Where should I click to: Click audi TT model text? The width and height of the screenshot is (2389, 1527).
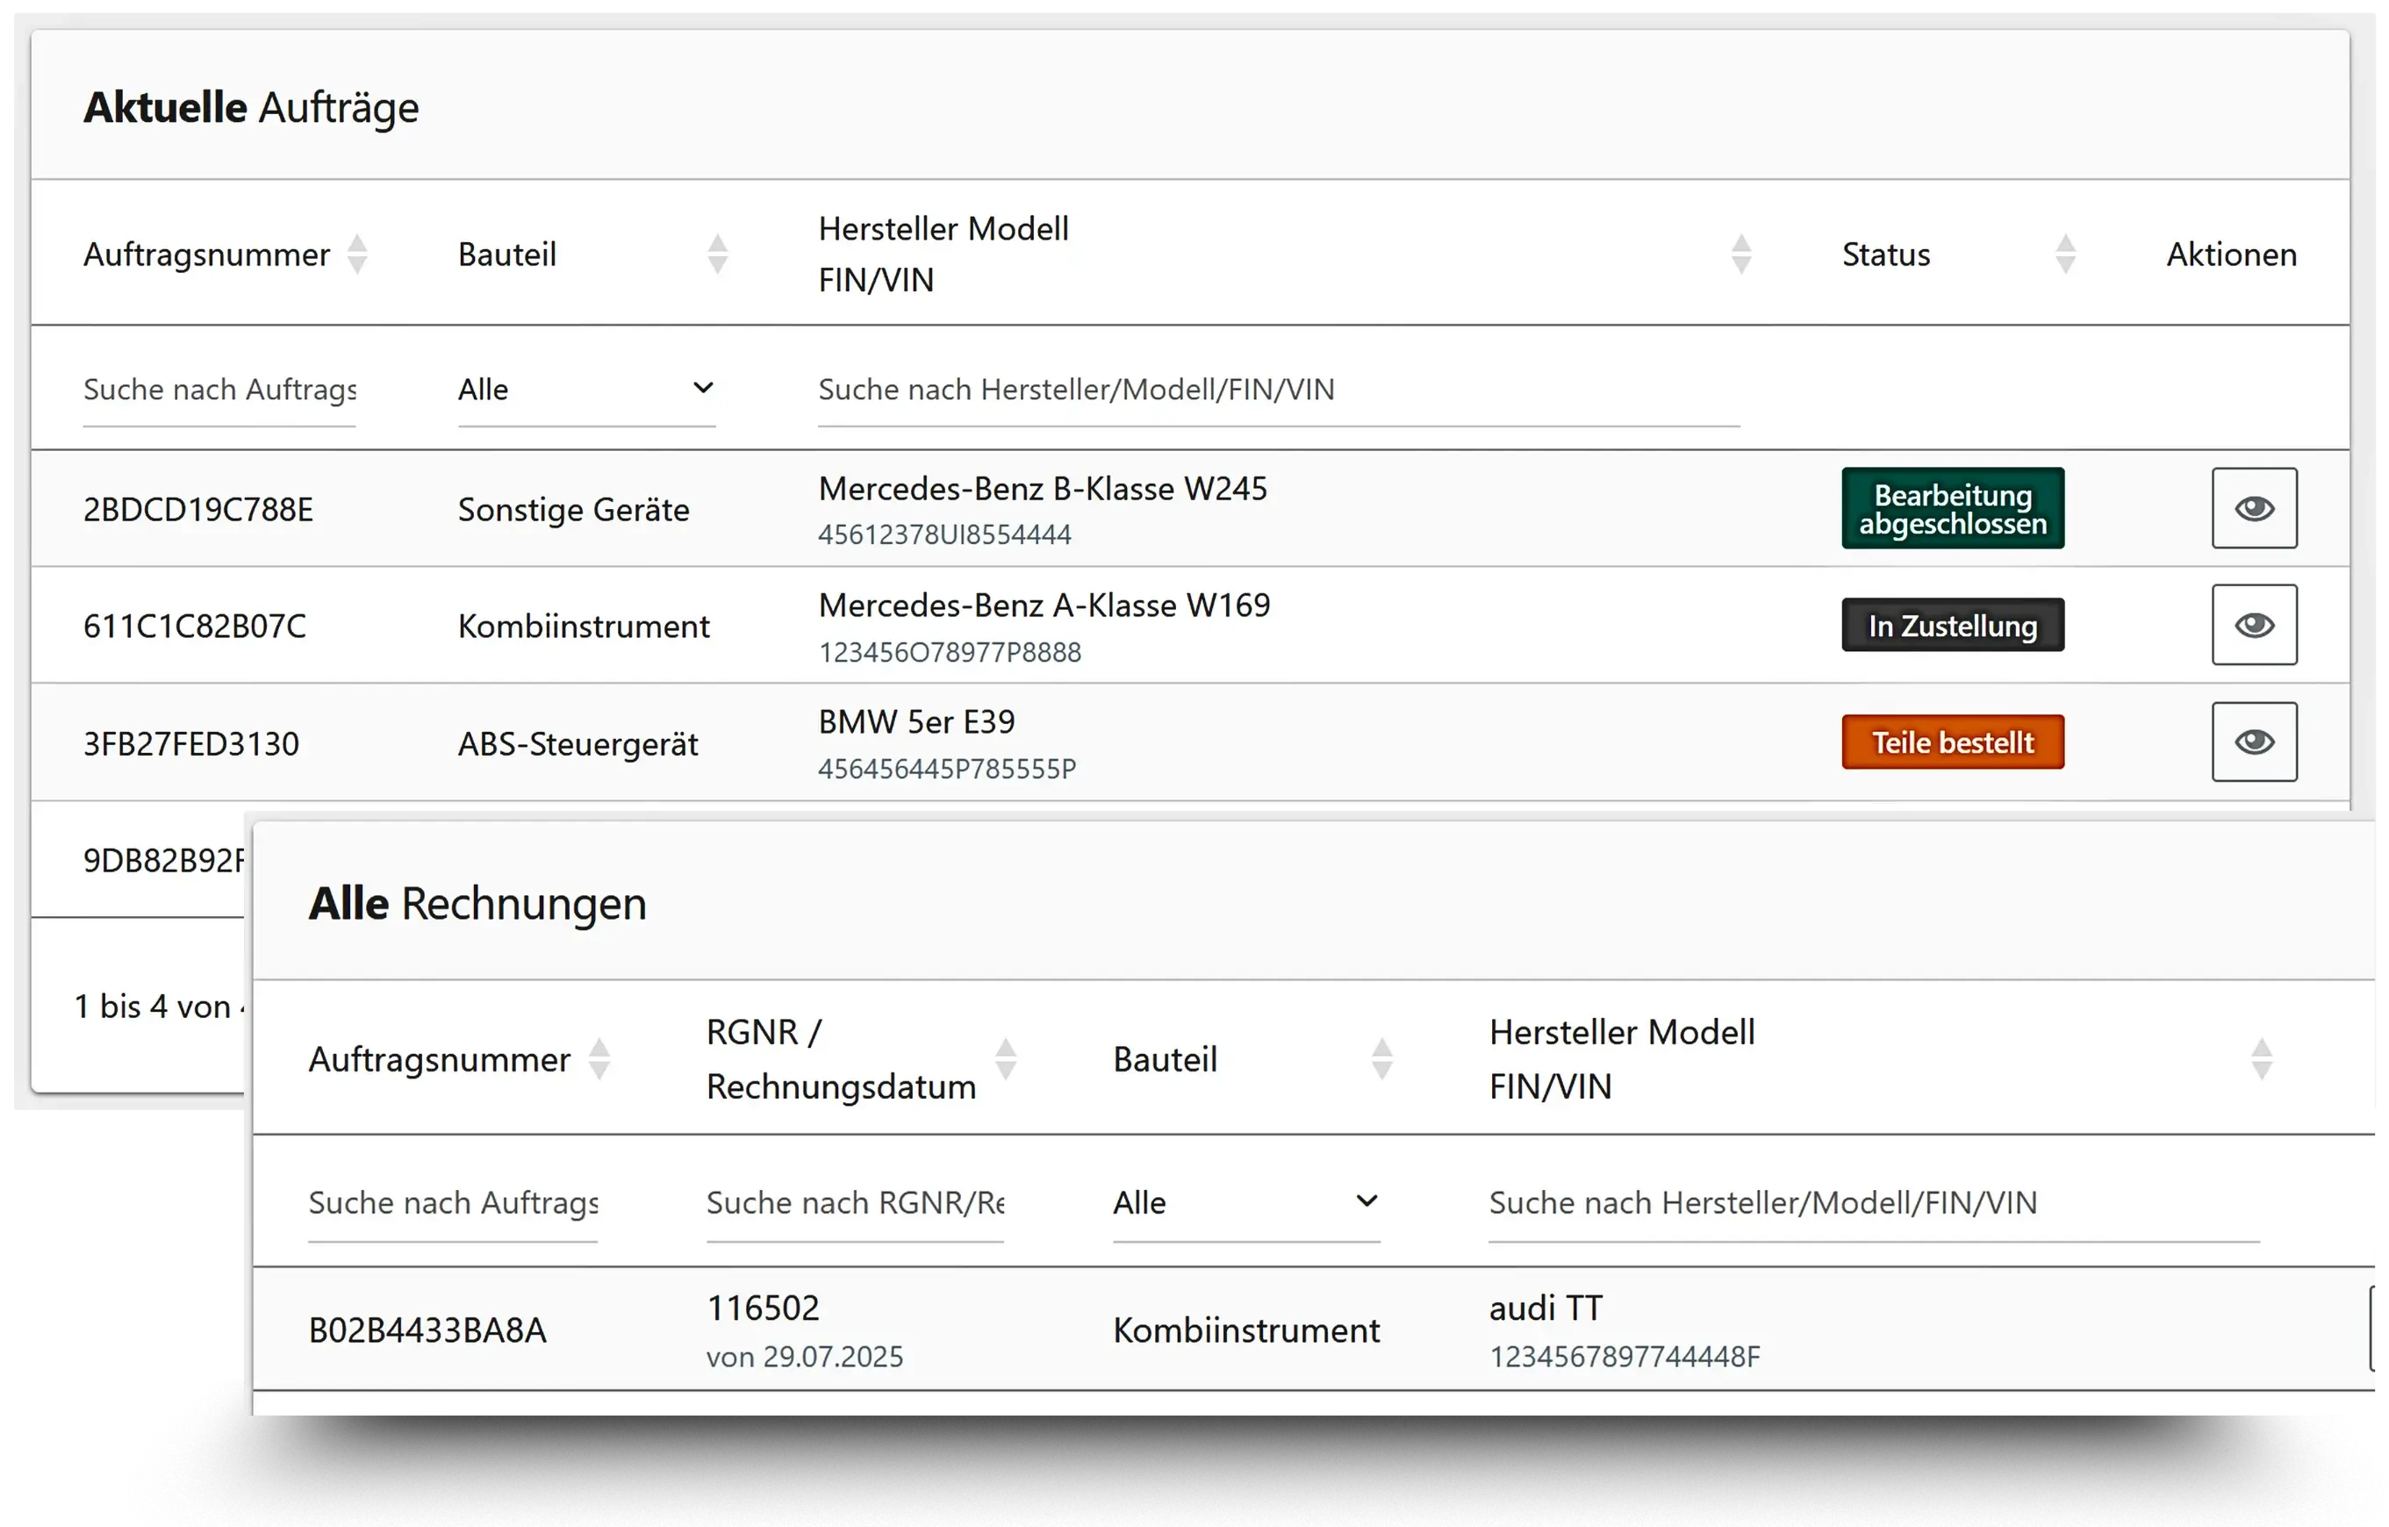[1546, 1308]
